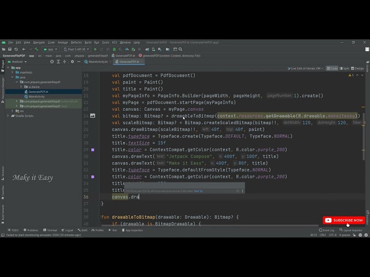Open the Device File Explorer folder icon
The width and height of the screenshot is (370, 277).
click(168, 49)
